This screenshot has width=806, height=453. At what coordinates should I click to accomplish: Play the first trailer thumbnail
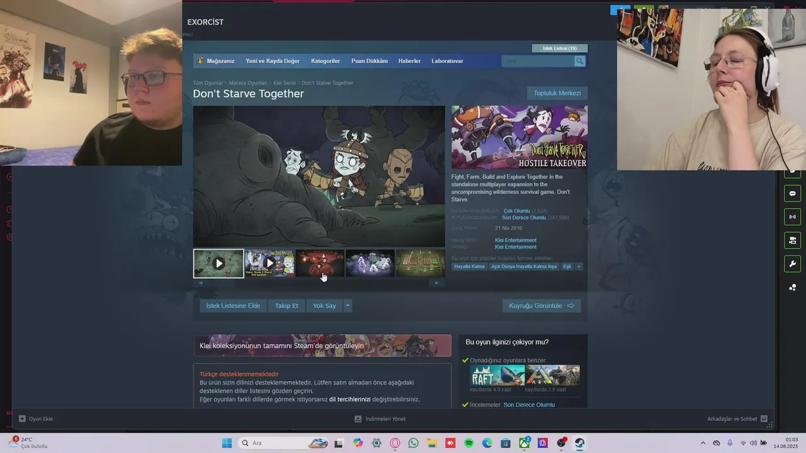point(219,264)
